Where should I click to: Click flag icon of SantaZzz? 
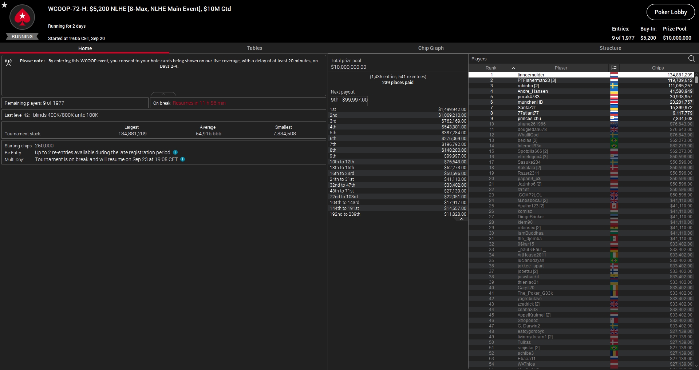614,108
